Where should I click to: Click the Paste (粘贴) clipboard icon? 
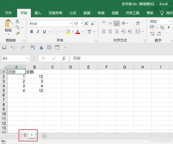pyautogui.click(x=8, y=24)
